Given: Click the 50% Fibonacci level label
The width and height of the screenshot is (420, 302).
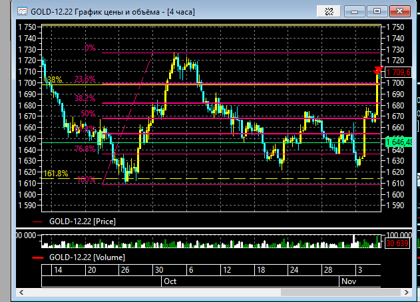Looking at the screenshot, I should 88,114.
